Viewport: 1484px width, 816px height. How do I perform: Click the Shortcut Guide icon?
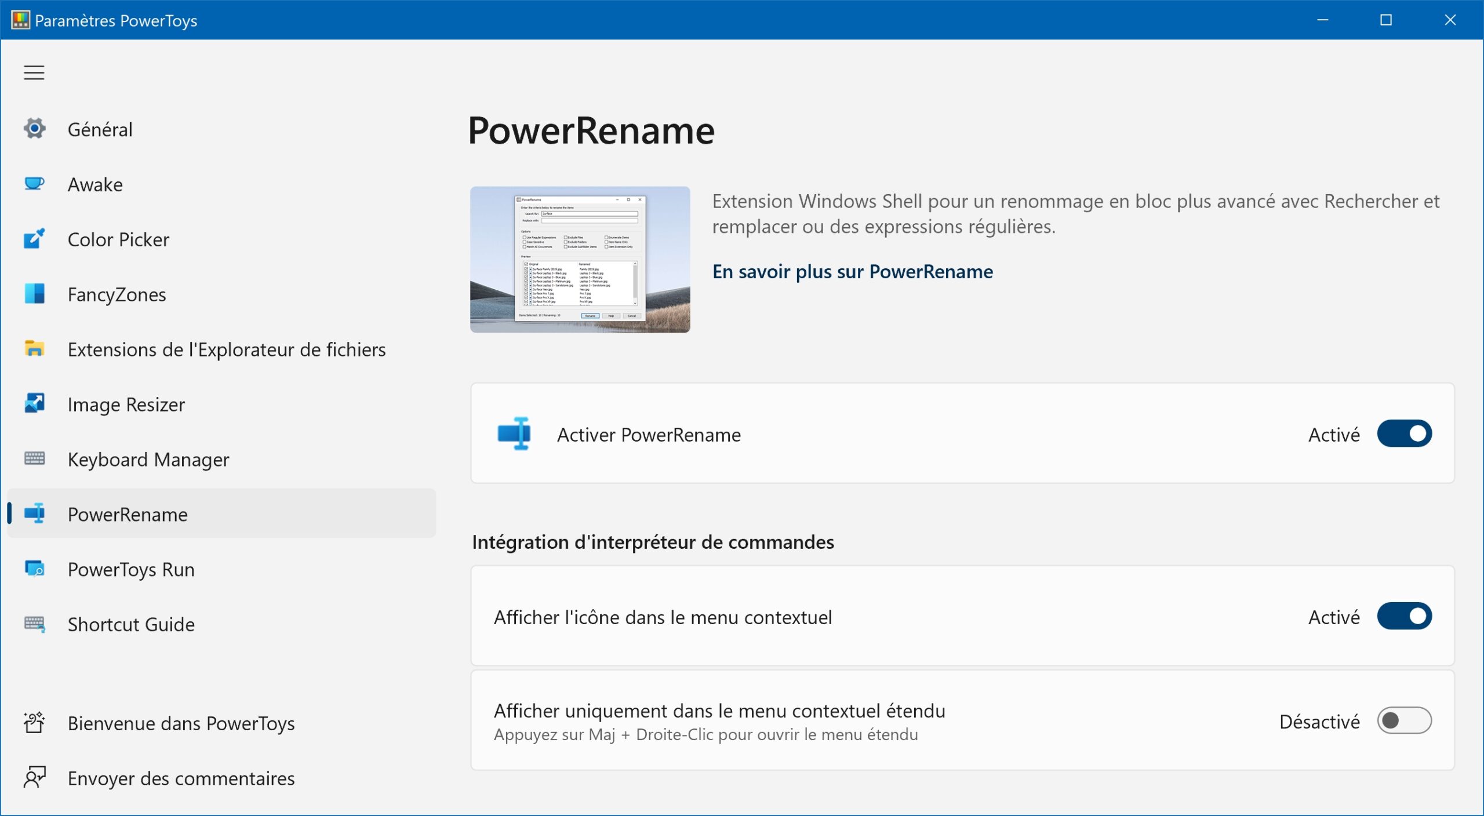(x=35, y=624)
